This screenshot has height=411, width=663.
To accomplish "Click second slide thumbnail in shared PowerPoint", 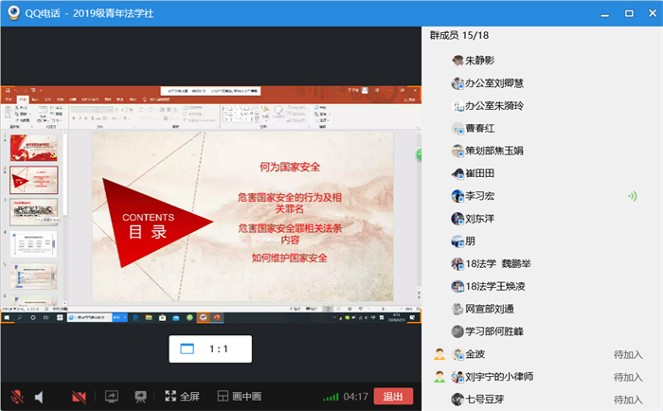I will (x=34, y=180).
